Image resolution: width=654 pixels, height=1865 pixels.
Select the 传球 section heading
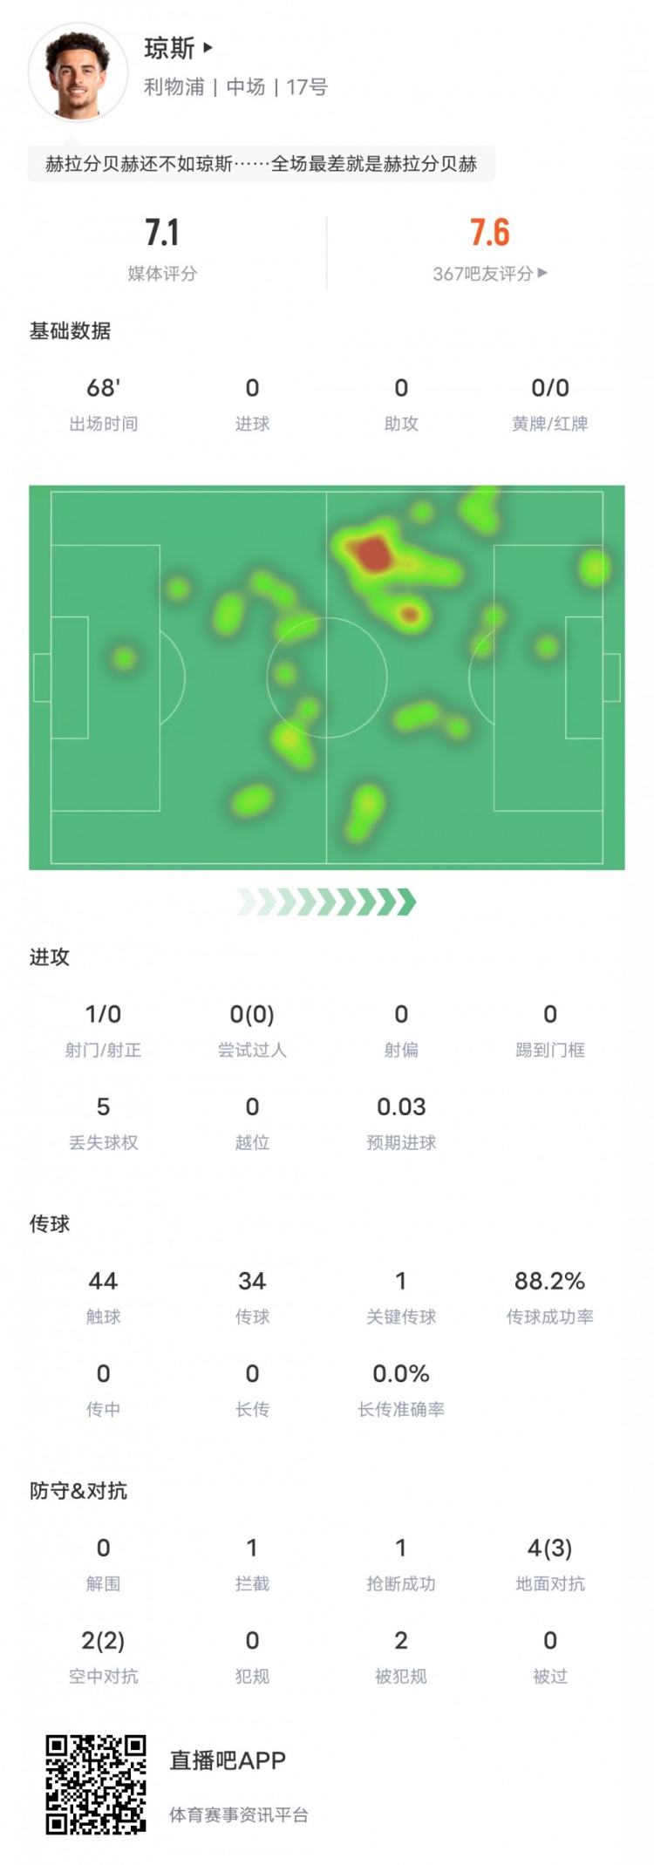click(x=49, y=1224)
